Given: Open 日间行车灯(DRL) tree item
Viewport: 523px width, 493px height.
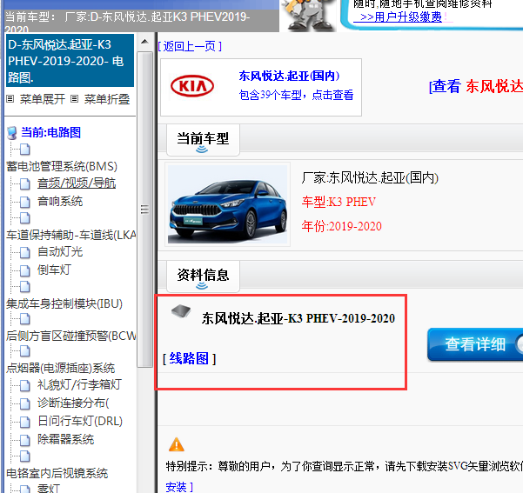Looking at the screenshot, I should pyautogui.click(x=80, y=421).
